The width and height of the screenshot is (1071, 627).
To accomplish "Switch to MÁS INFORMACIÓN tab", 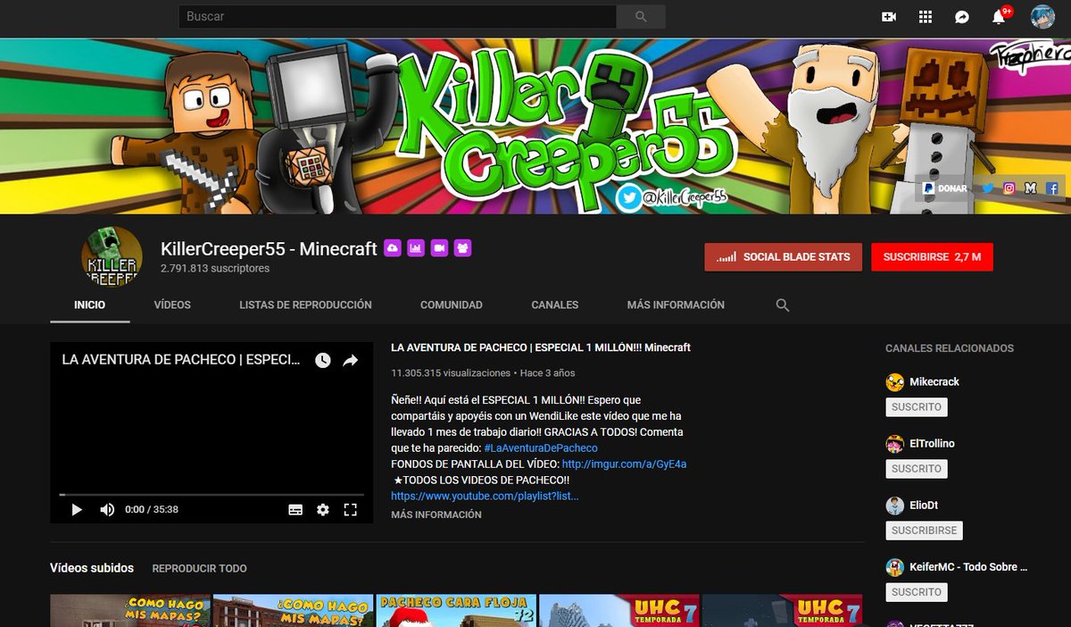I will (676, 305).
